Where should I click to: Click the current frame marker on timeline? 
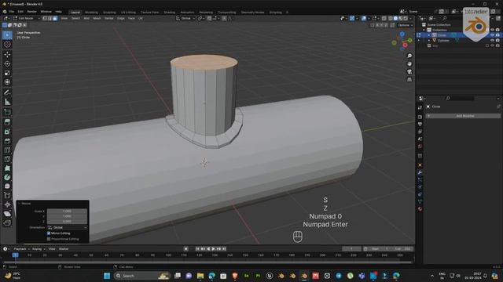pyautogui.click(x=15, y=255)
